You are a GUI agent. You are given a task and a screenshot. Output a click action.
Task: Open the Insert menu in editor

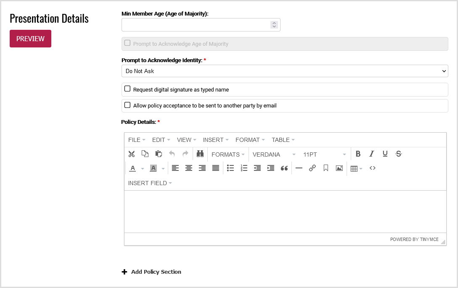(x=215, y=140)
